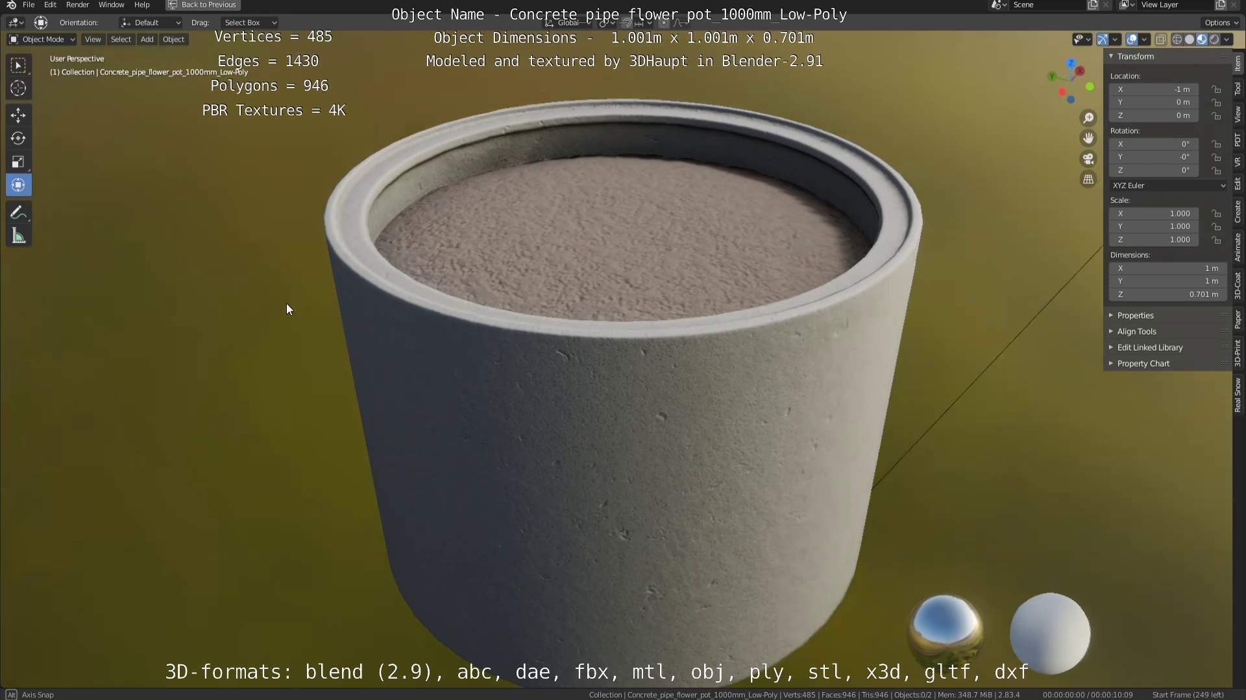
Task: Open the Window menu
Action: coord(111,5)
